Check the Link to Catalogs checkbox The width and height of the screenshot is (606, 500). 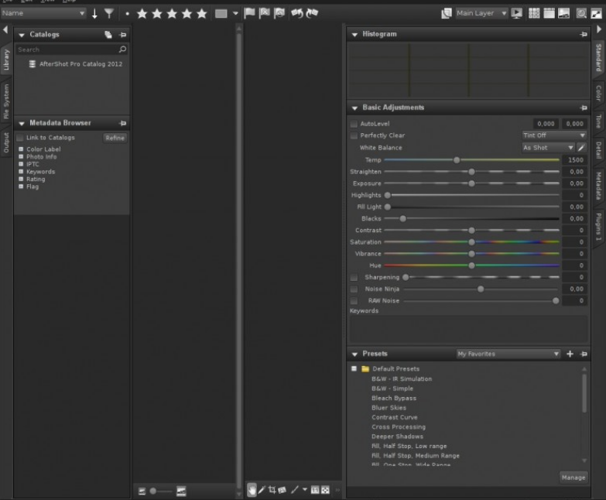tap(20, 138)
